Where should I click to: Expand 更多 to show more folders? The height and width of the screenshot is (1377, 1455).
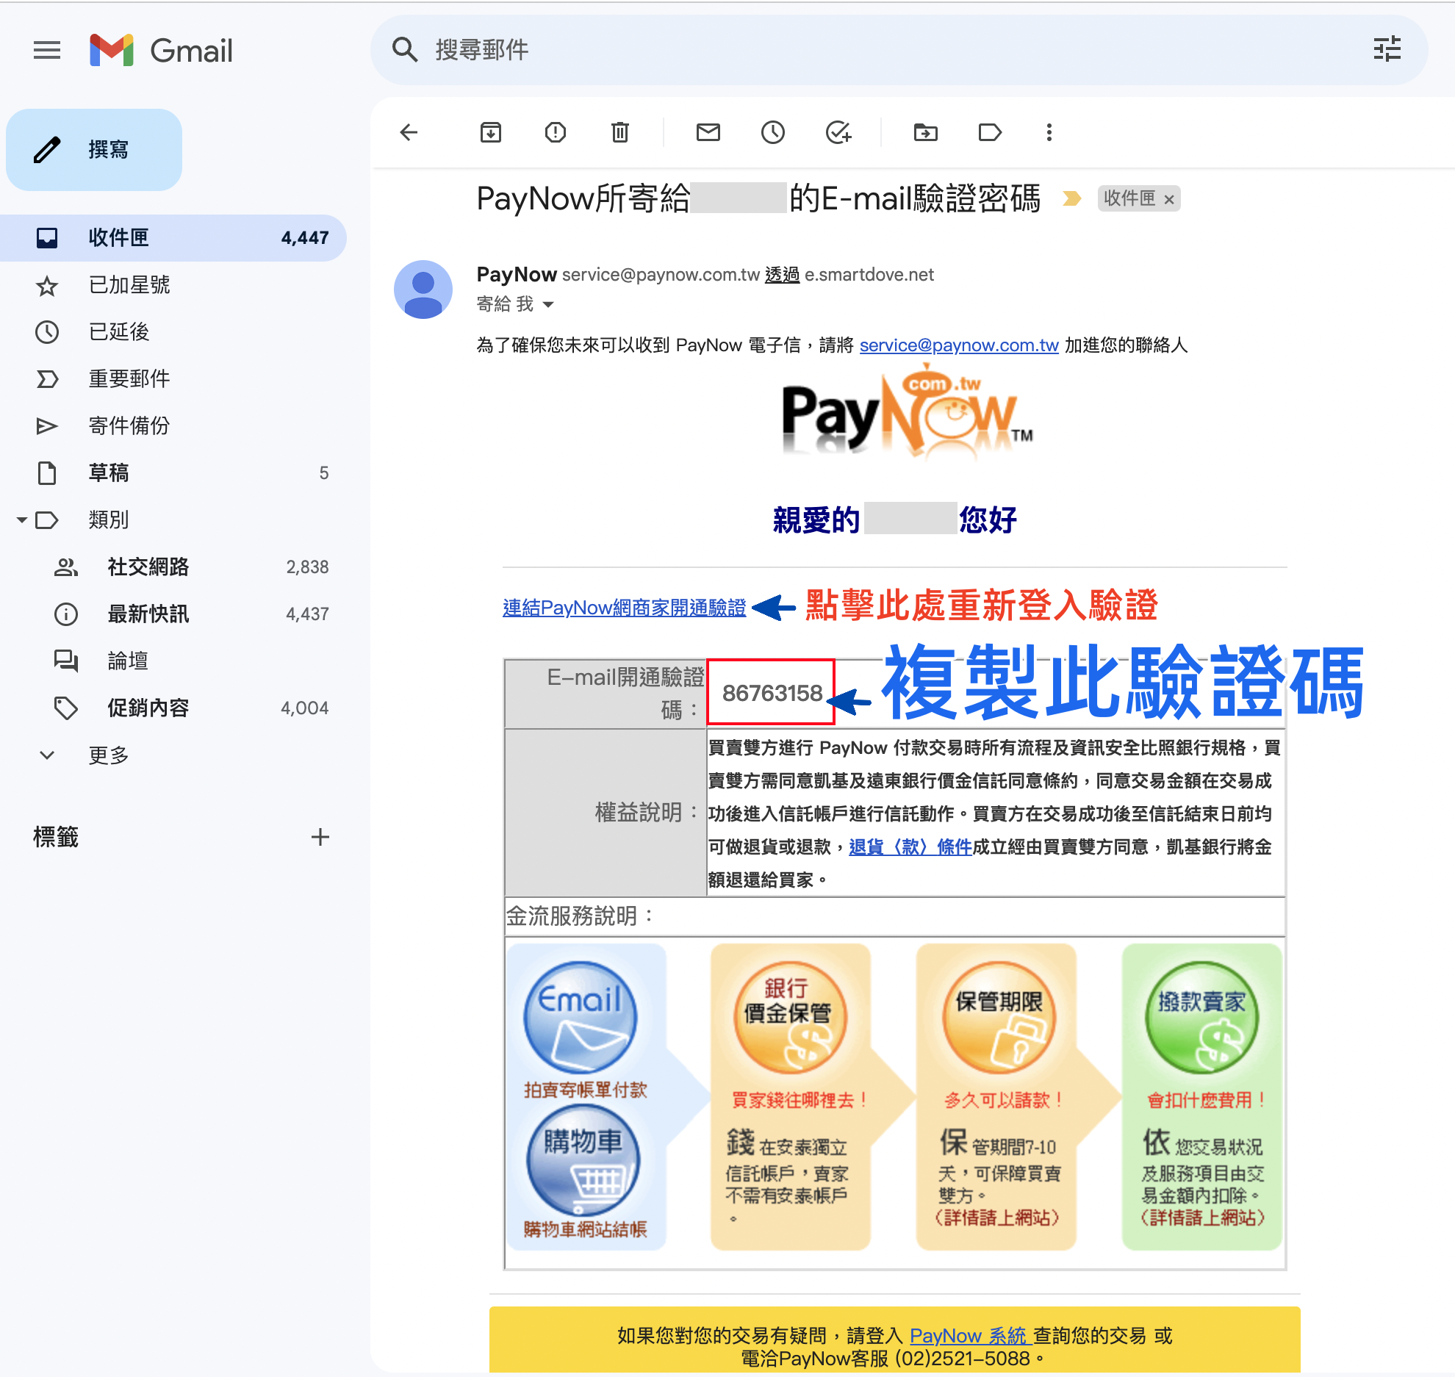tap(173, 755)
